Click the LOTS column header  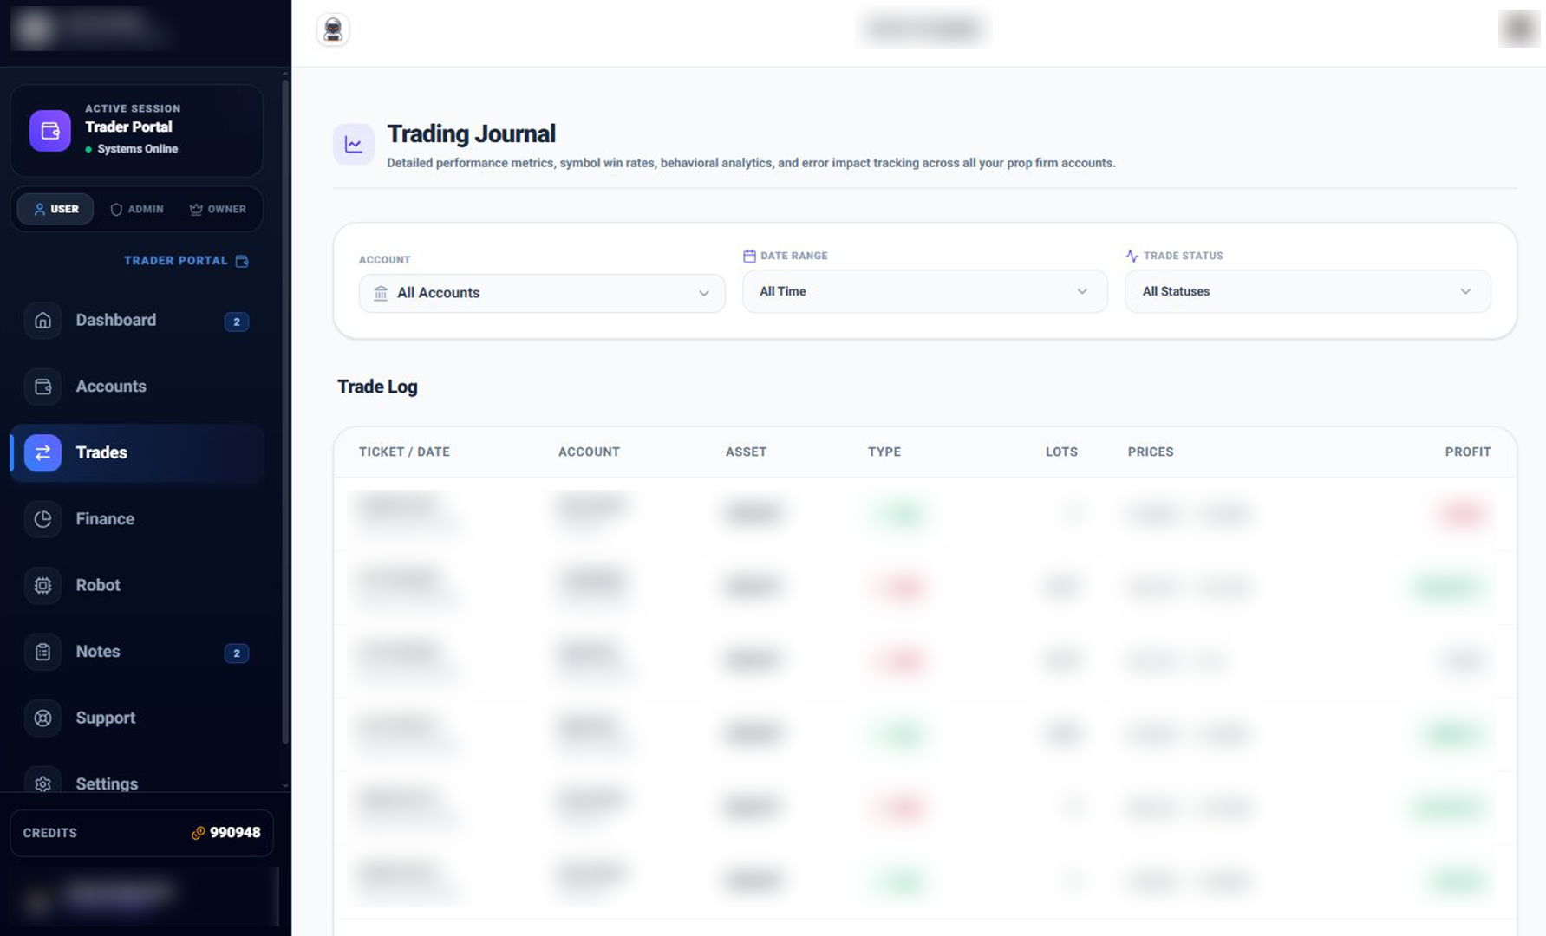coord(1061,452)
